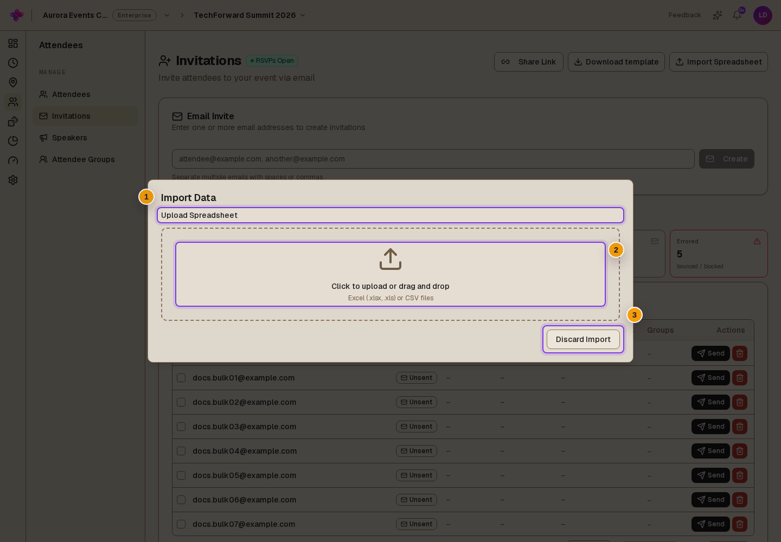The width and height of the screenshot is (781, 542).
Task: Open Speakers in the sidebar menu
Action: 85,138
